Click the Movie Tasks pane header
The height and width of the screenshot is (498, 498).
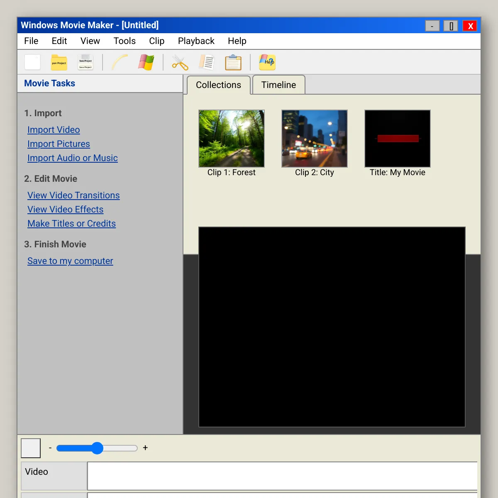pos(100,83)
